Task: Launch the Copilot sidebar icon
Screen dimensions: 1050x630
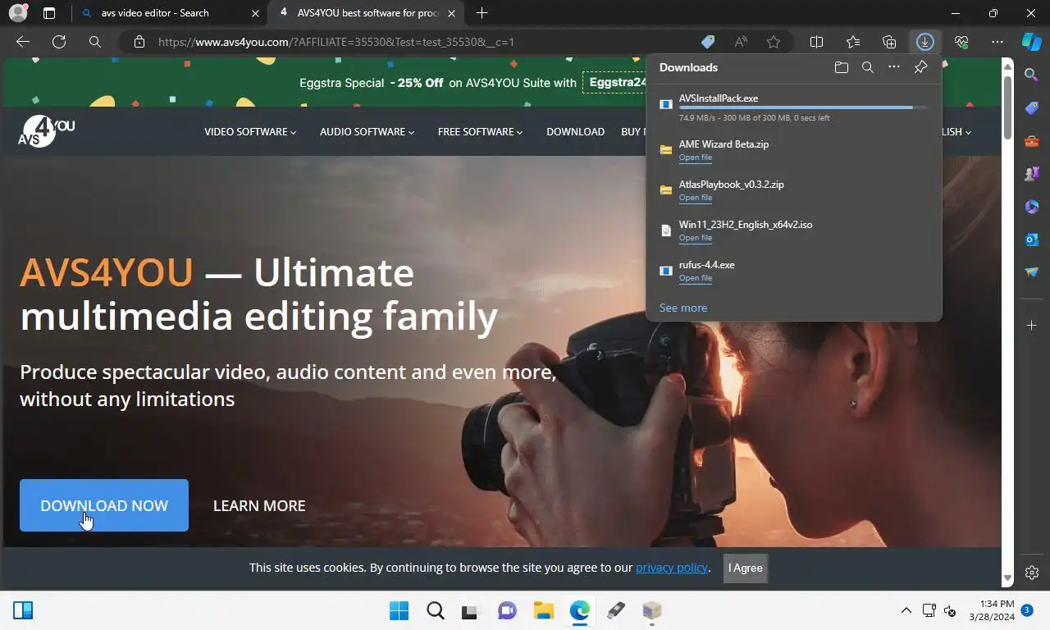Action: point(1032,42)
